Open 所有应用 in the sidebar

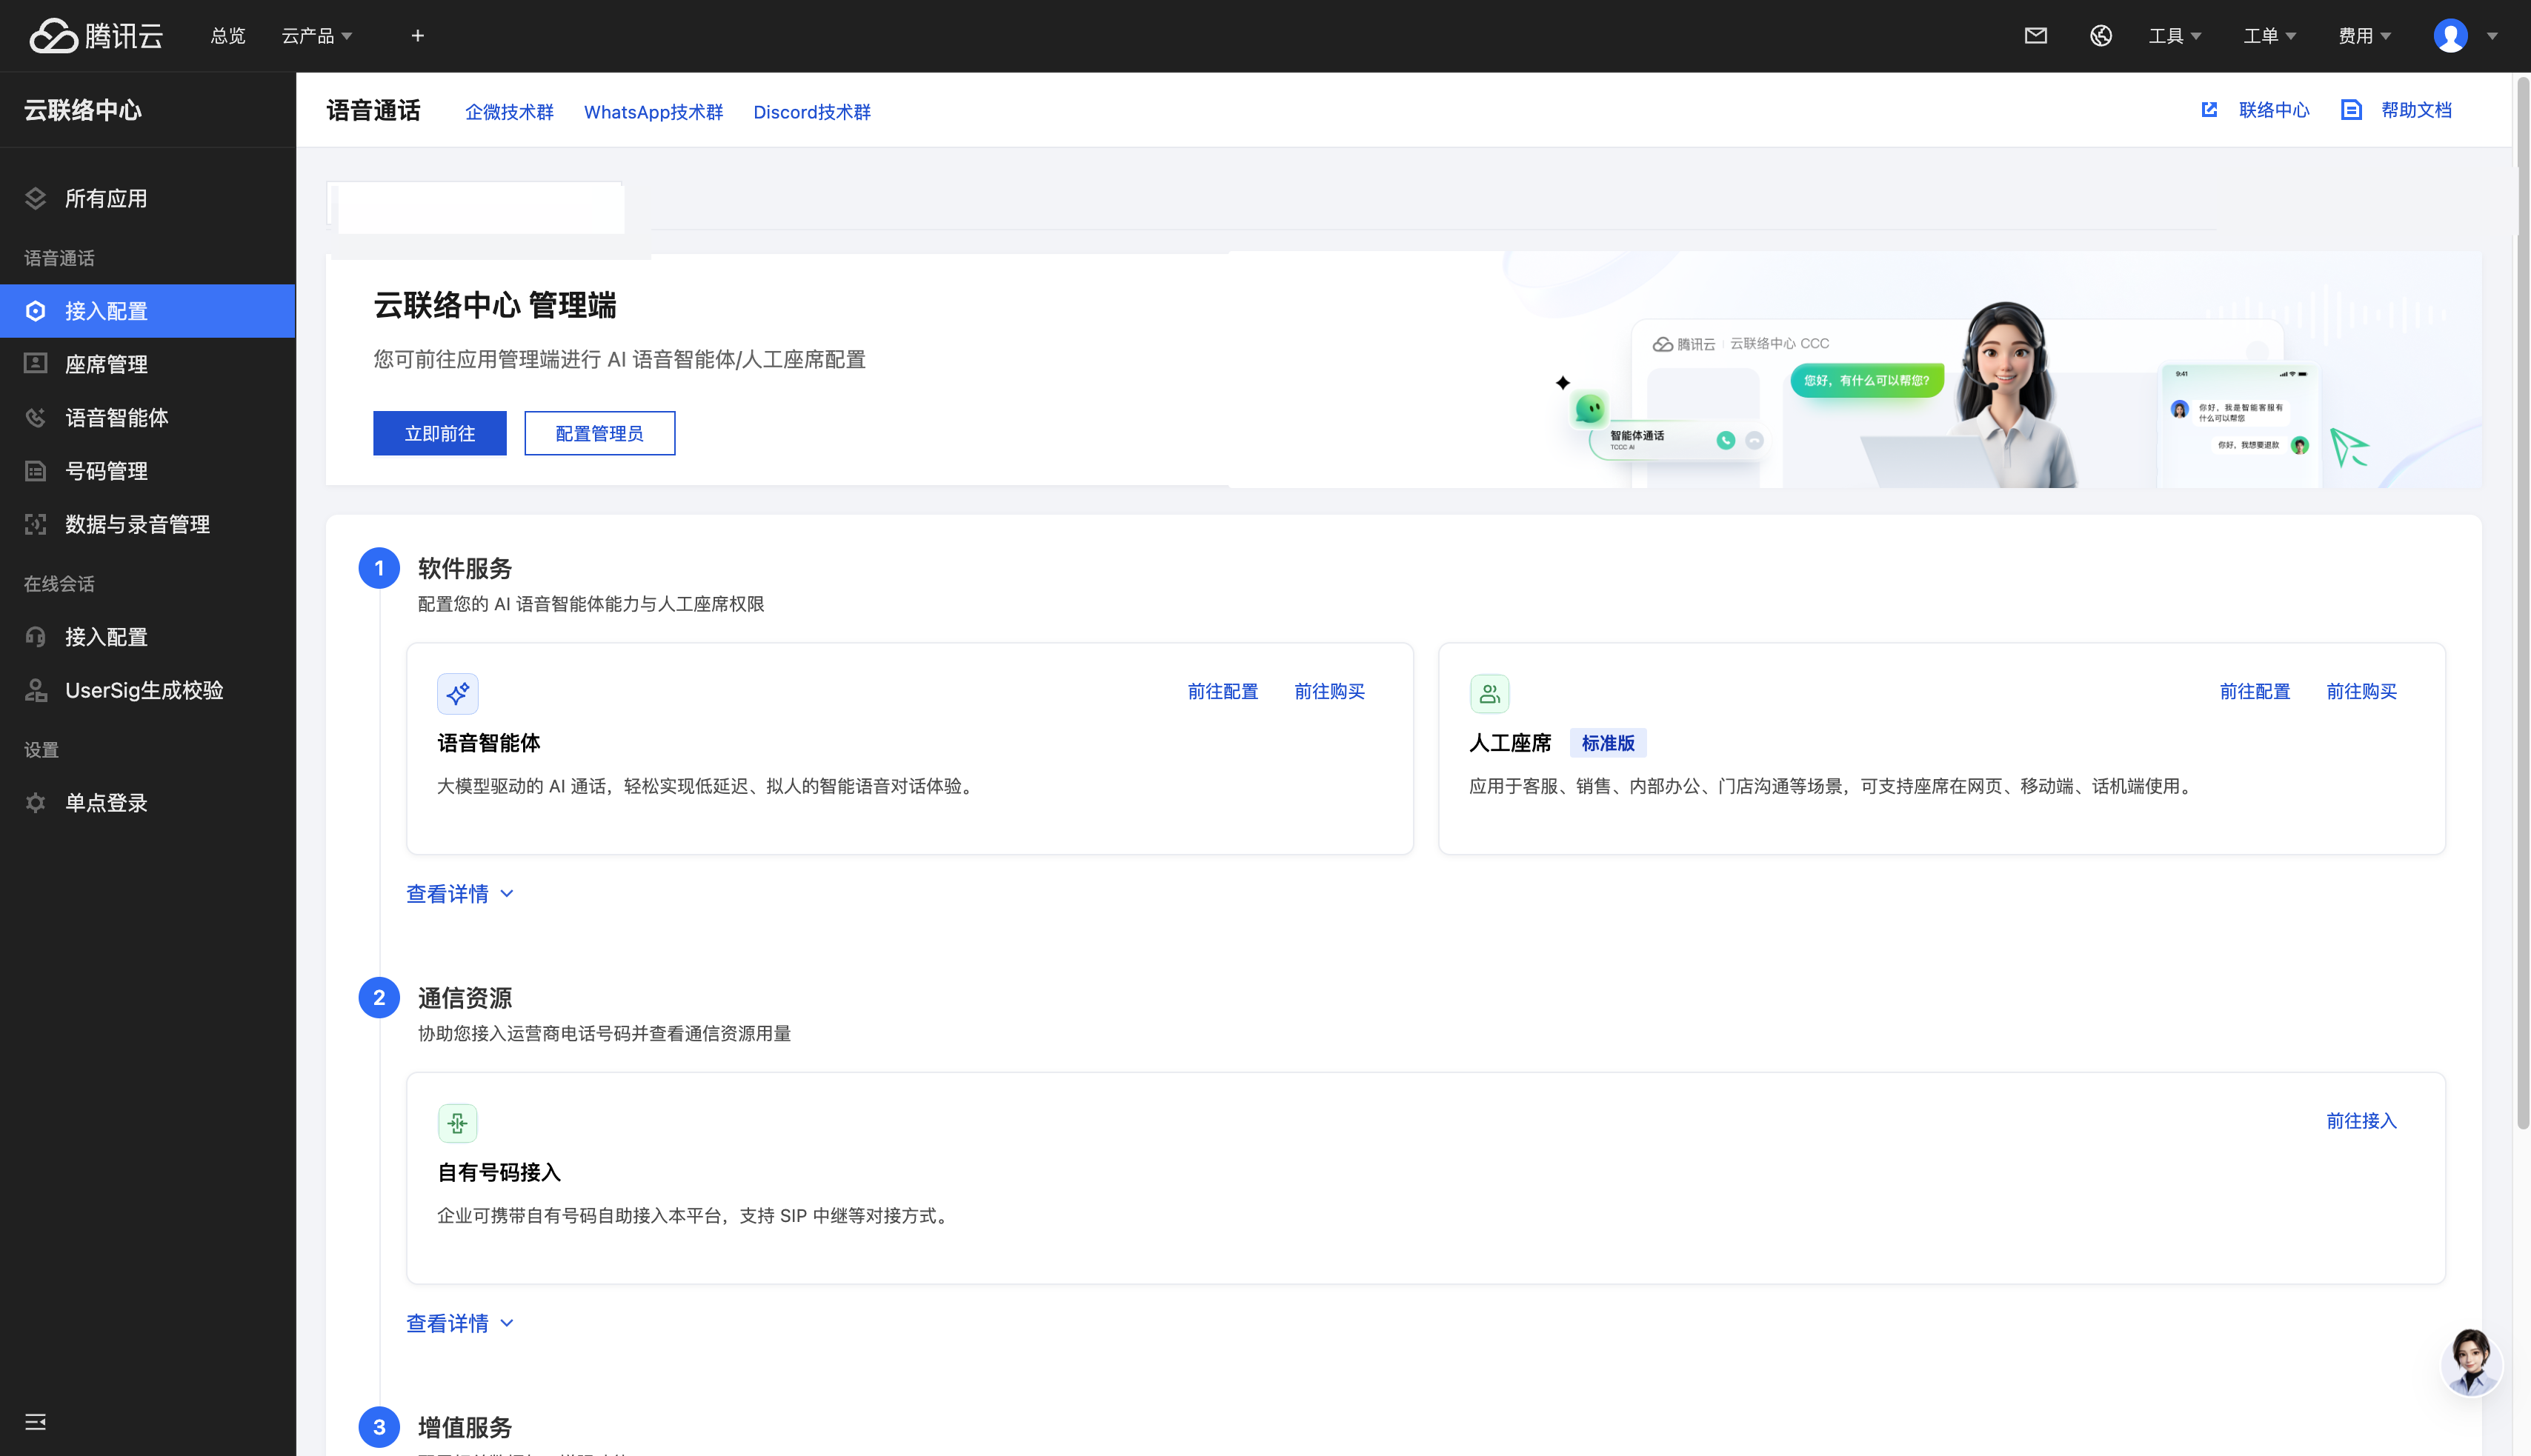point(148,198)
